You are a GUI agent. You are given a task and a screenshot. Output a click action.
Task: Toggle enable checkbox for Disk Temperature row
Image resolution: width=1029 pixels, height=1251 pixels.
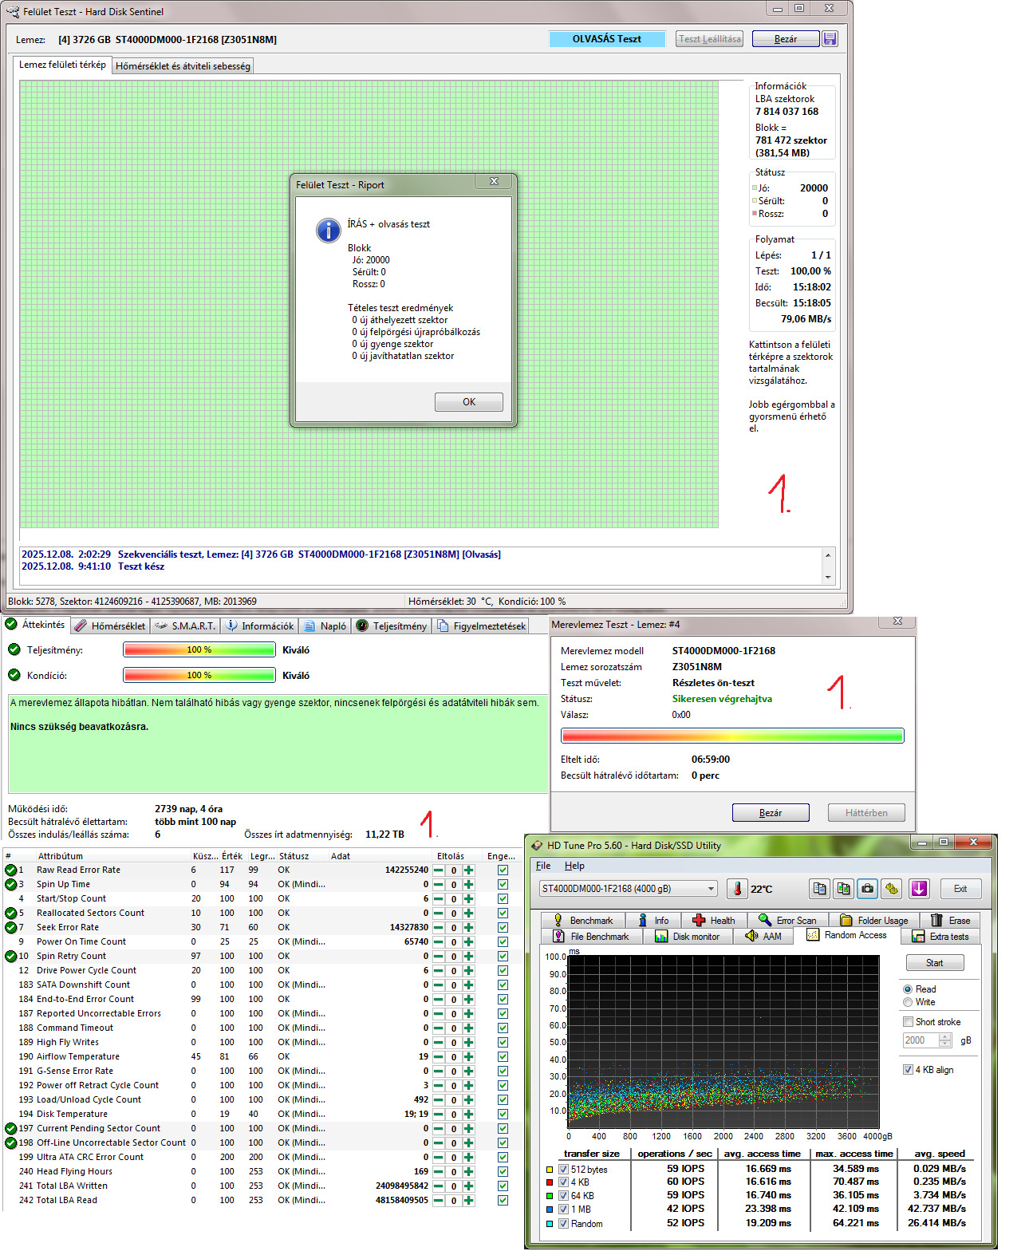(503, 1115)
